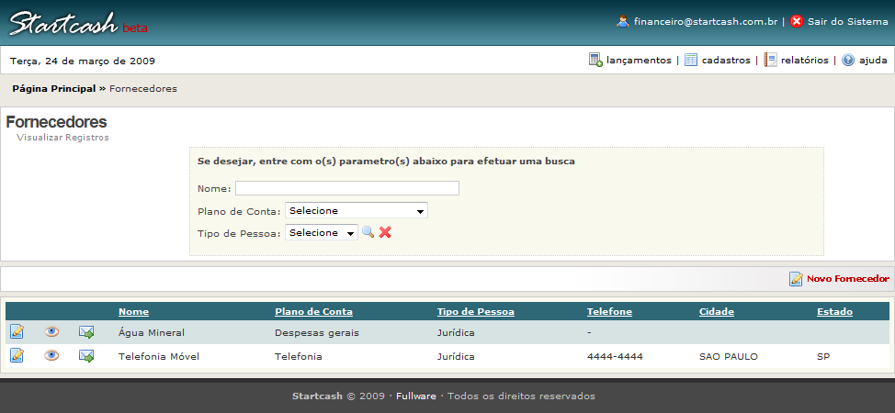Viewport: 895px width, 413px height.
Task: Sort table by Telefone column
Action: (609, 312)
